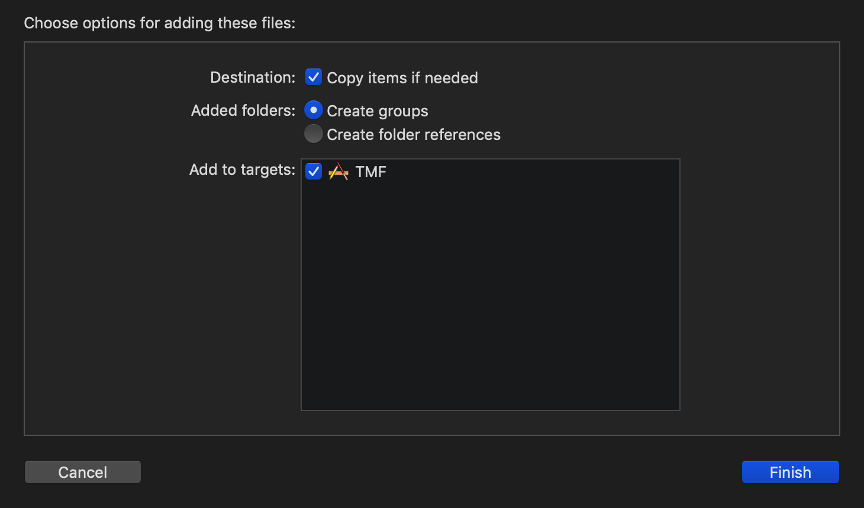The image size is (864, 508).
Task: Click the "Create folder references" label text
Action: pos(413,135)
